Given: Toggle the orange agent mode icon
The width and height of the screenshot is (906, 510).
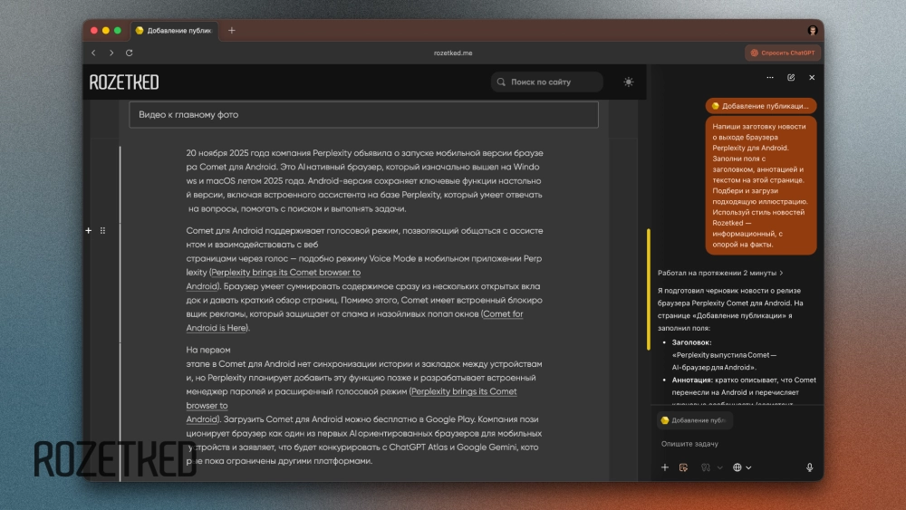Looking at the screenshot, I should coord(684,467).
